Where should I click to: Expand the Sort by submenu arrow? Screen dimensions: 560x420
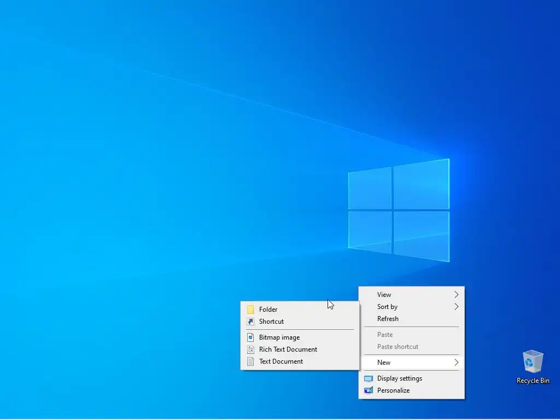point(456,307)
